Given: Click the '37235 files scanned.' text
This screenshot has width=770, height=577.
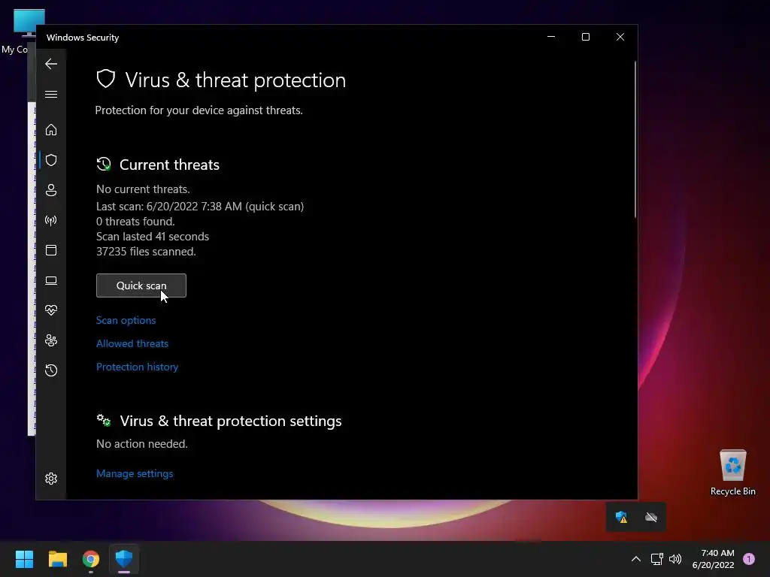Looking at the screenshot, I should [x=146, y=251].
